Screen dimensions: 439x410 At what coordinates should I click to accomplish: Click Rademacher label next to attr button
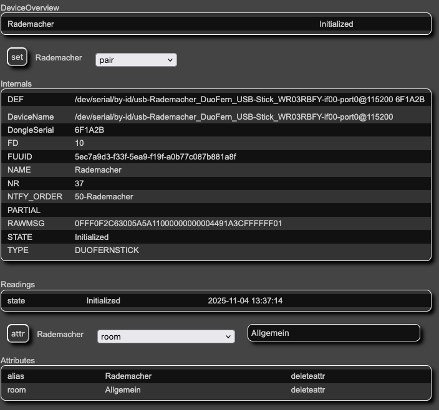point(60,334)
